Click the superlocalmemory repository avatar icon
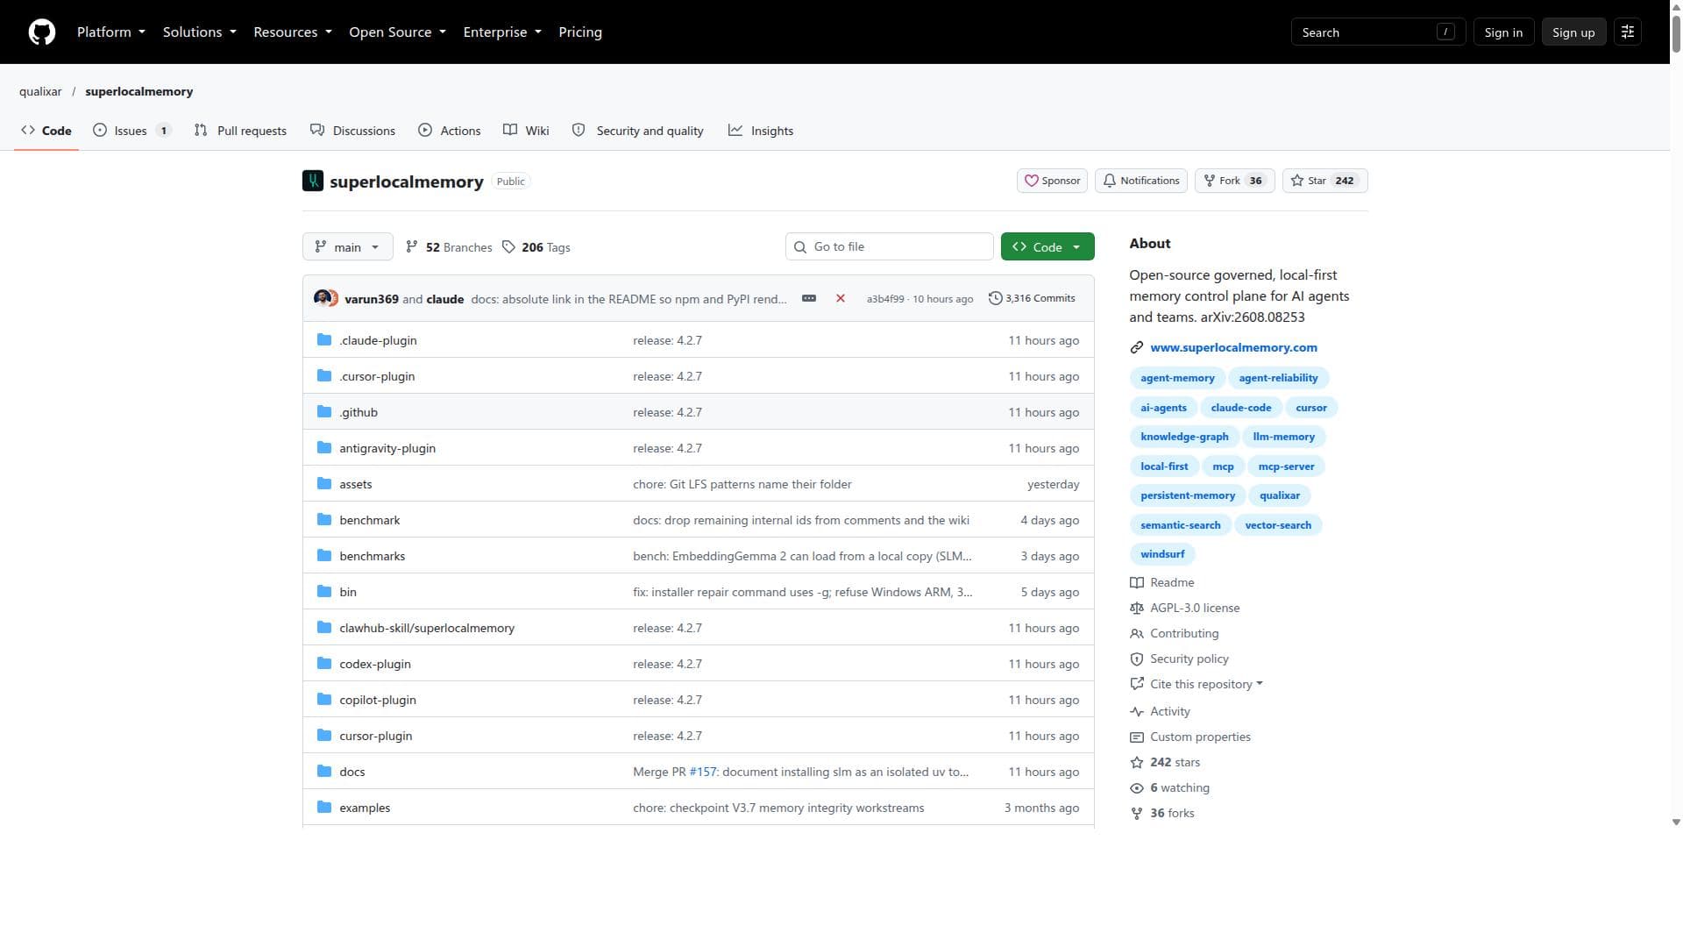Image resolution: width=1683 pixels, height=947 pixels. (x=313, y=182)
